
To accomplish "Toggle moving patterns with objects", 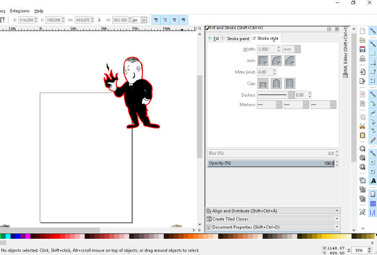I will 183,20.
